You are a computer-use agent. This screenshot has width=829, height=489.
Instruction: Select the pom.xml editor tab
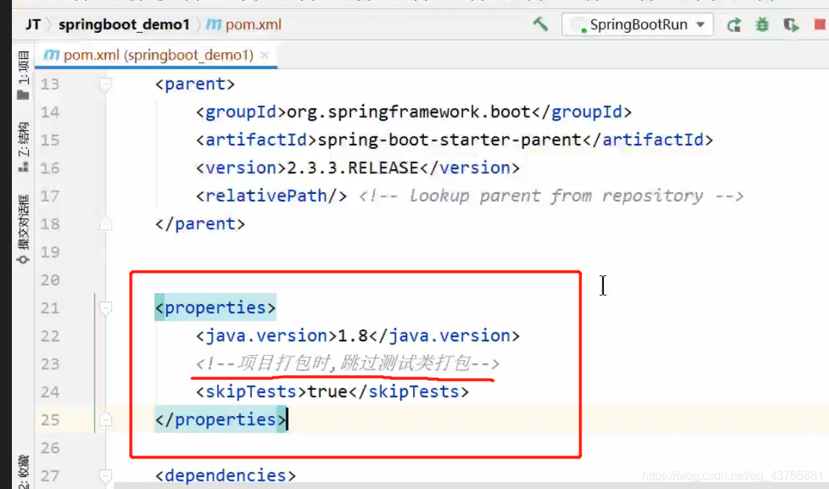[x=156, y=55]
